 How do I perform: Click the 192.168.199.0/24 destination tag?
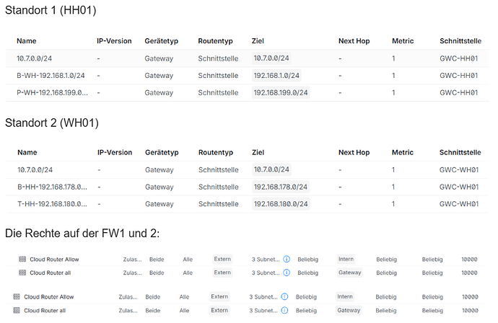point(281,93)
